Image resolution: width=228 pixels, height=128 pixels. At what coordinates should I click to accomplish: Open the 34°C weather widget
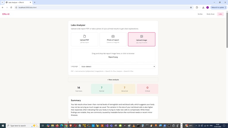pyautogui.click(x=189, y=125)
